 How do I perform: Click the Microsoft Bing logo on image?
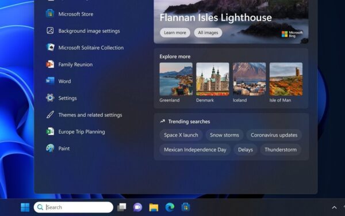292,34
